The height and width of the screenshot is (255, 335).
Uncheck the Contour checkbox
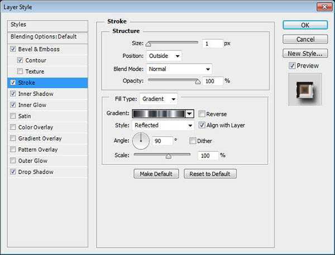pos(20,60)
